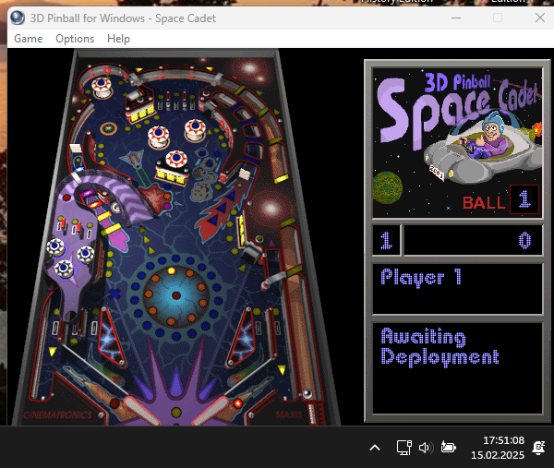Close the 3D Pinball window
This screenshot has width=554, height=468.
coord(540,18)
